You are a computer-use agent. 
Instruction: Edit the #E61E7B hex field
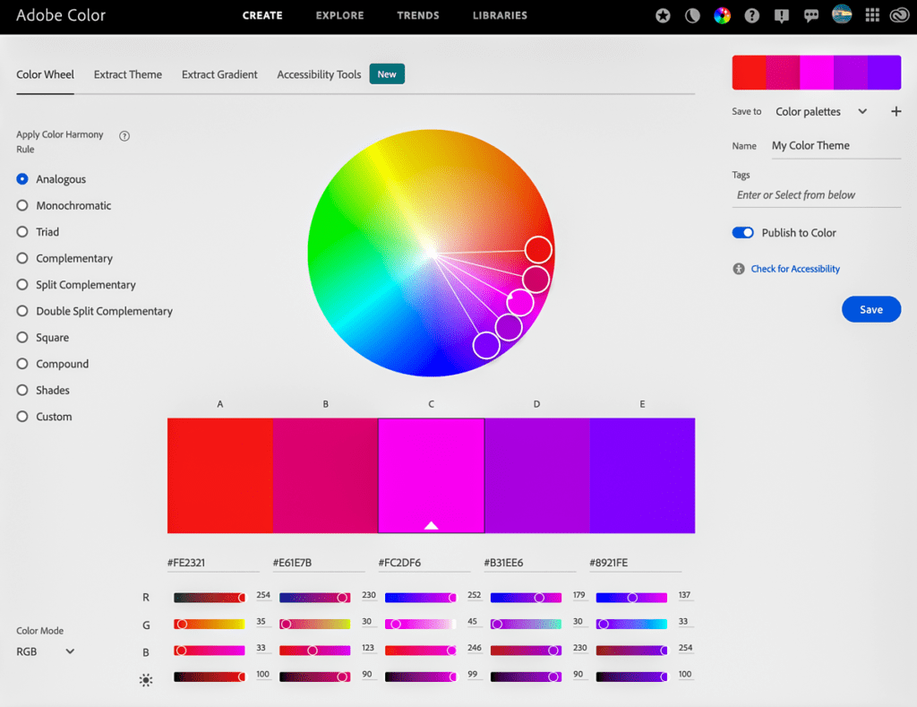tap(319, 563)
